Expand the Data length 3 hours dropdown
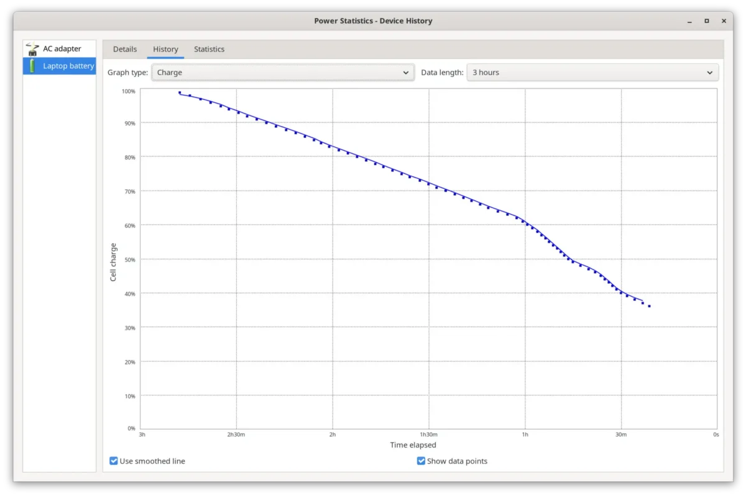 tap(592, 73)
